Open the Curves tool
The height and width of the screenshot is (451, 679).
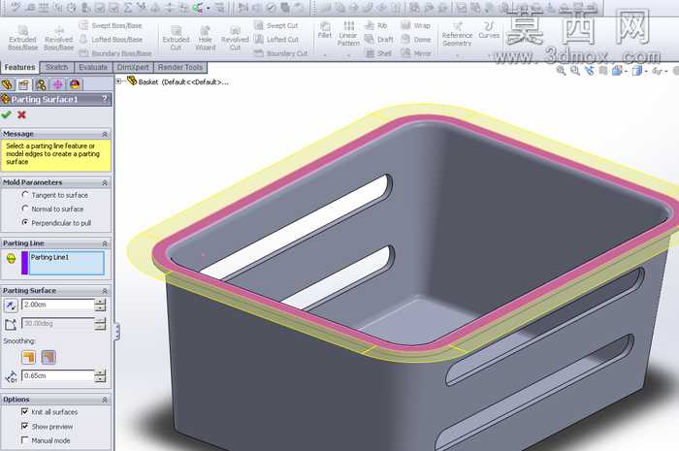coord(489,30)
